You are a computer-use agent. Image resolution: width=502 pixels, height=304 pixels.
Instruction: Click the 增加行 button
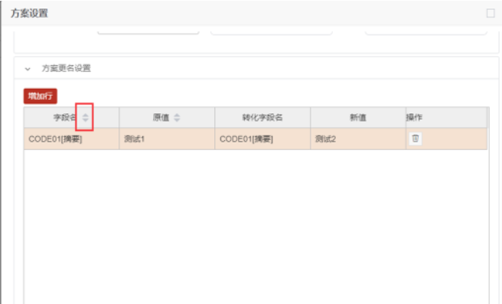(x=41, y=96)
